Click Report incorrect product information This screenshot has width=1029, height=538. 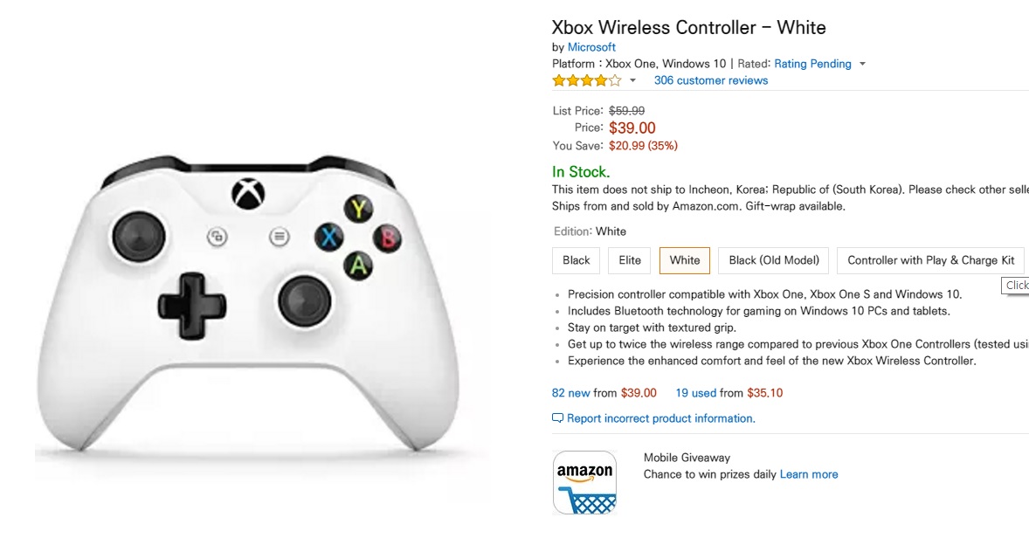pyautogui.click(x=660, y=418)
